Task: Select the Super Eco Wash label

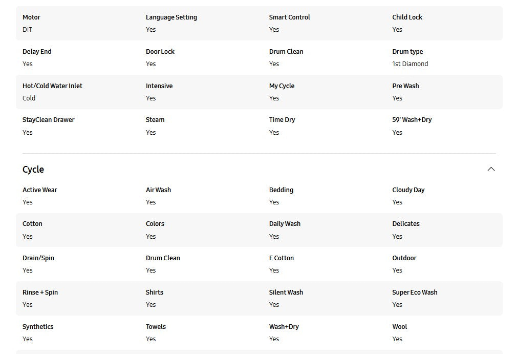Action: coord(415,293)
